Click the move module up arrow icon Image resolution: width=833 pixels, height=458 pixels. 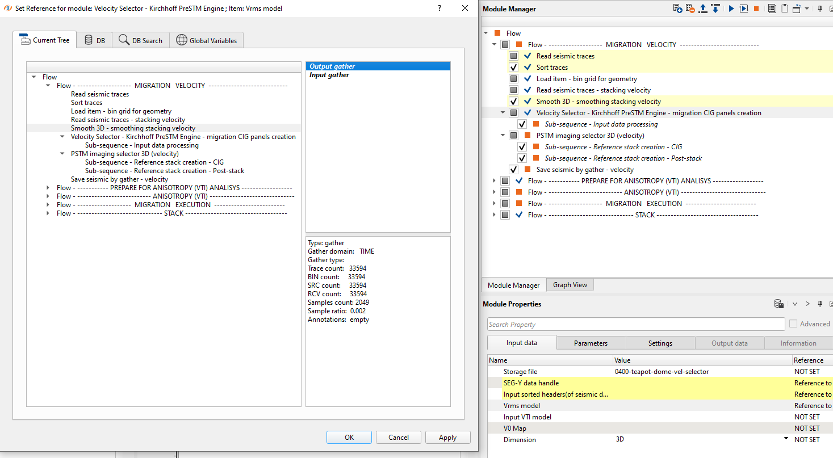click(703, 9)
